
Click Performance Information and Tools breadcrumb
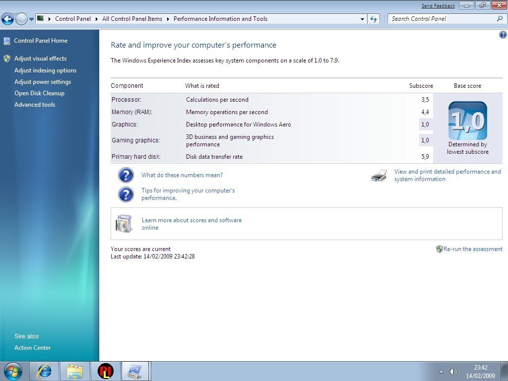[x=220, y=19]
